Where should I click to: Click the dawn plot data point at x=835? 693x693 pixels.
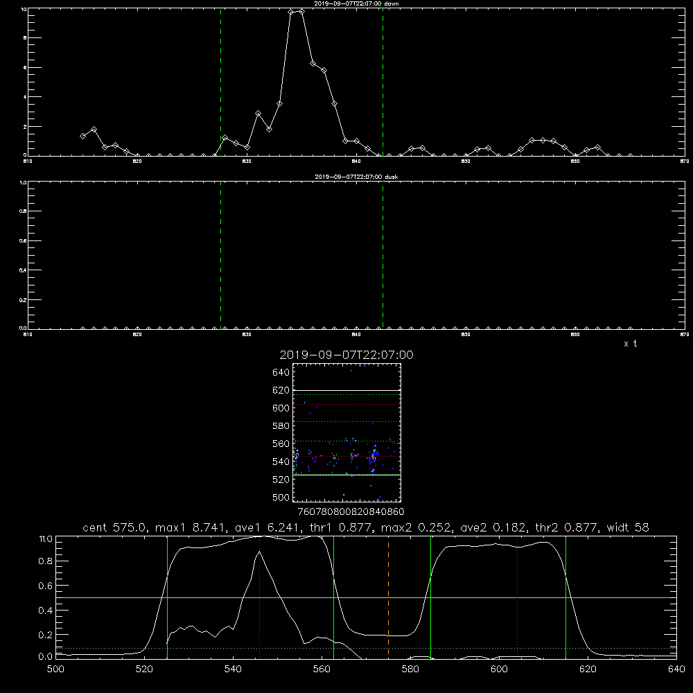point(301,12)
